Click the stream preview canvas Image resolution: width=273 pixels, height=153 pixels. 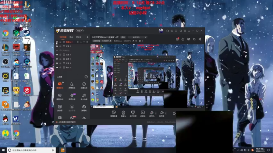pyautogui.click(x=147, y=76)
